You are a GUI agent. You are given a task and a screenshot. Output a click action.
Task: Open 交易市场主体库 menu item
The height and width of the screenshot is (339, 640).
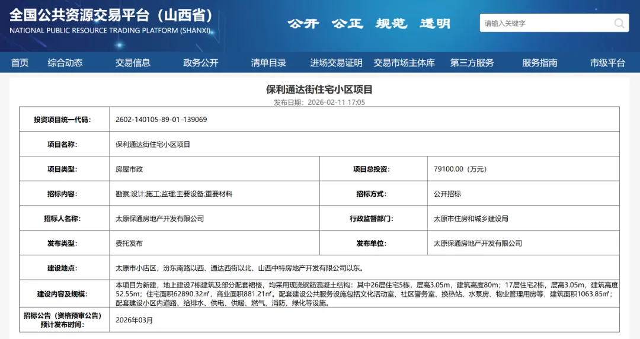(x=404, y=62)
